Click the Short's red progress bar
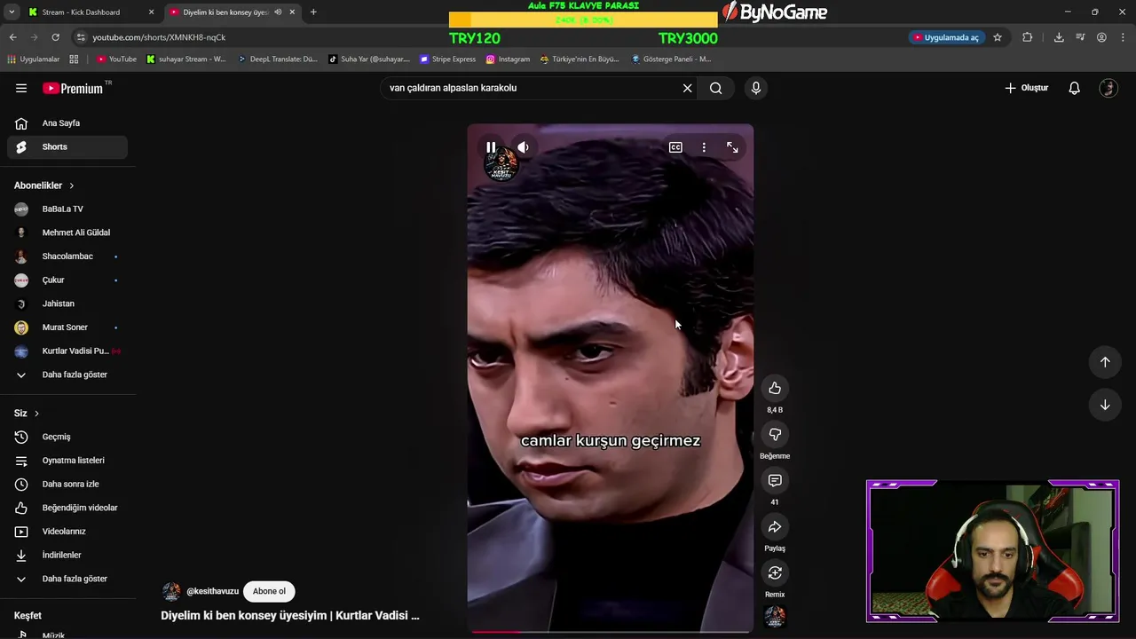This screenshot has width=1136, height=639. (611, 631)
